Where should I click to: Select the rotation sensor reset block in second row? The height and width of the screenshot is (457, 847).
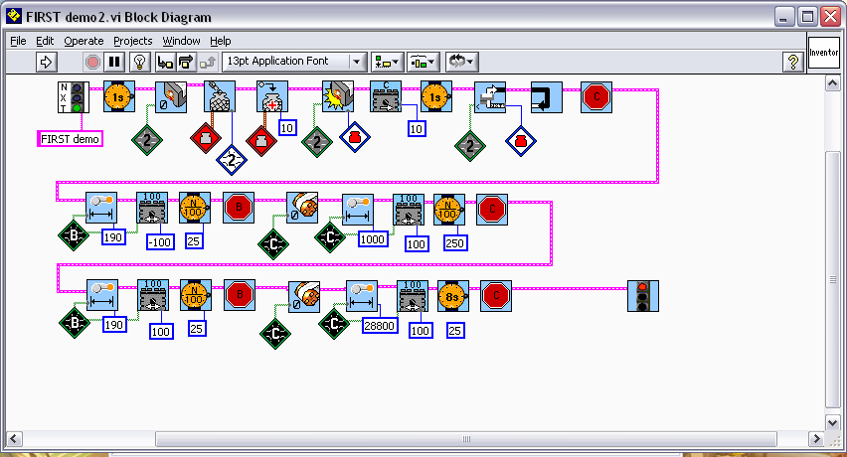(302, 208)
